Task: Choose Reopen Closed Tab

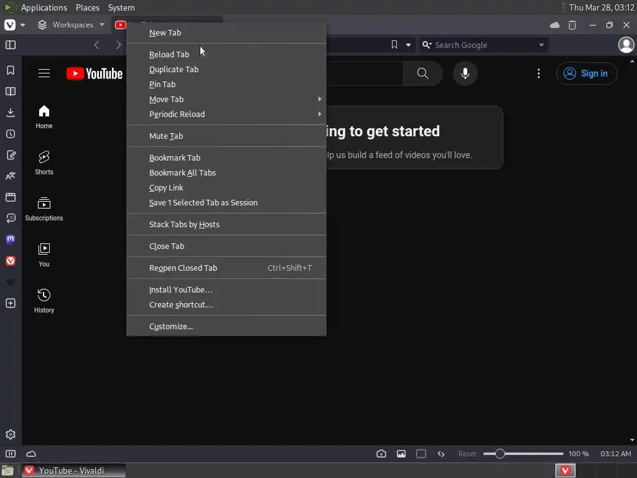Action: (x=226, y=268)
